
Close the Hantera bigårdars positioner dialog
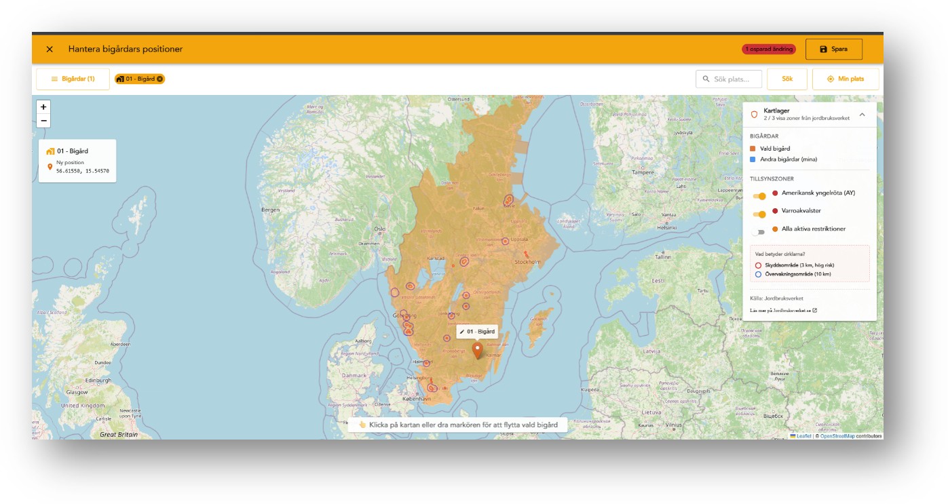pyautogui.click(x=50, y=50)
